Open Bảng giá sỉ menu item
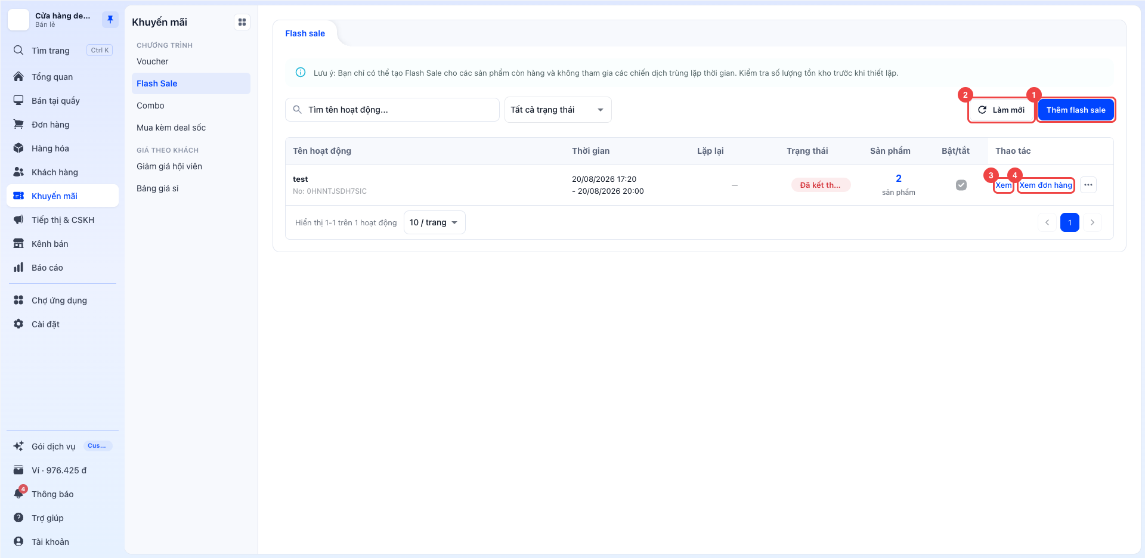Viewport: 1145px width, 558px height. pyautogui.click(x=191, y=188)
